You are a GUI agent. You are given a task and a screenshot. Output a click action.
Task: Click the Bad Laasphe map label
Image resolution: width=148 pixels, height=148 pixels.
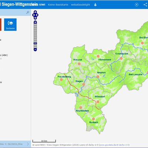pos(135,74)
